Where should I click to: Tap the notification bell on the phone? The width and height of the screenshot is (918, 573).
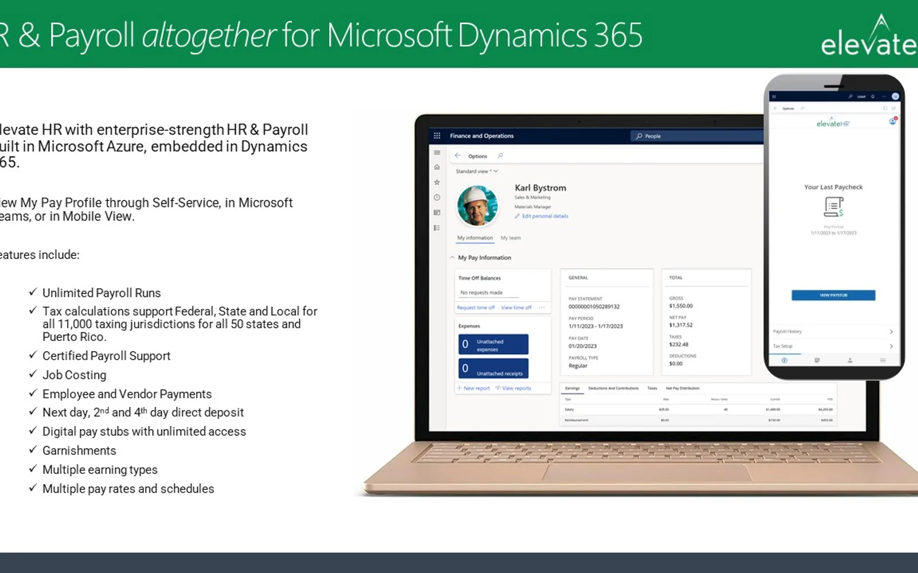(x=873, y=96)
